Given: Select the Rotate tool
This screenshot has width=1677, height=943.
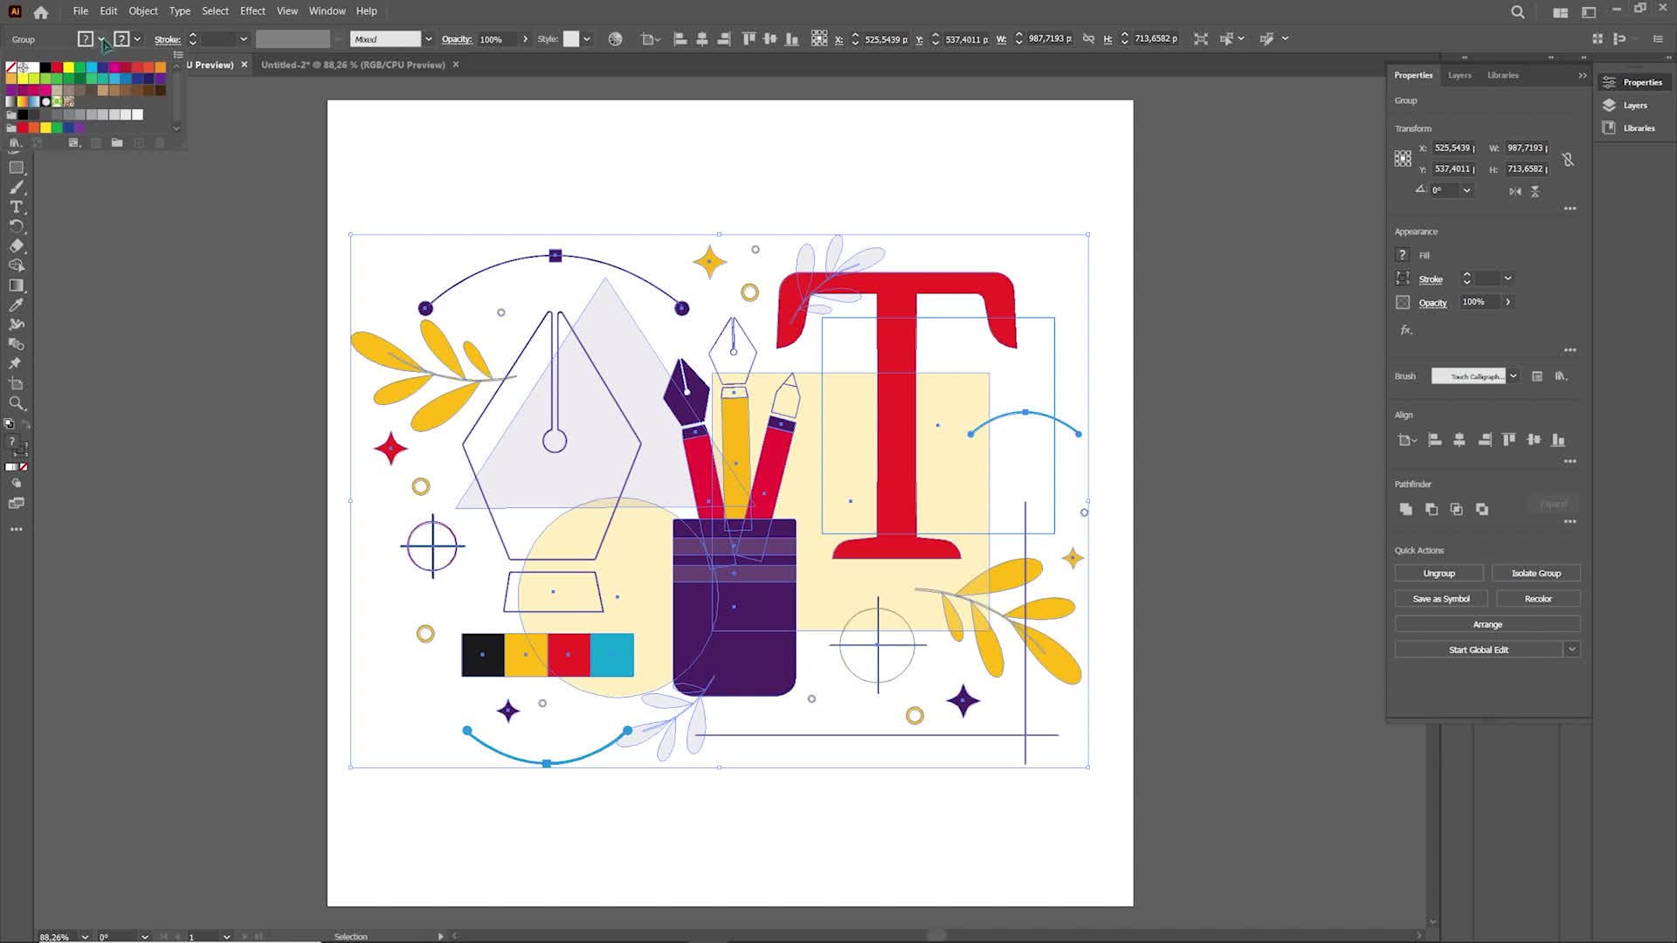Looking at the screenshot, I should coord(16,226).
